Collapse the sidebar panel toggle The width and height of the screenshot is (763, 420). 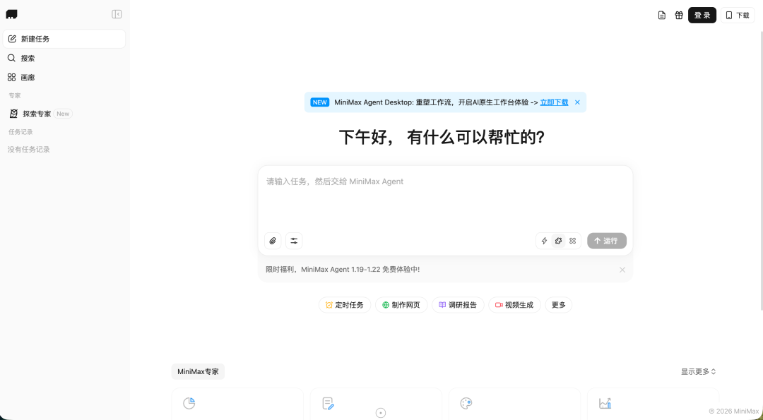pyautogui.click(x=116, y=13)
